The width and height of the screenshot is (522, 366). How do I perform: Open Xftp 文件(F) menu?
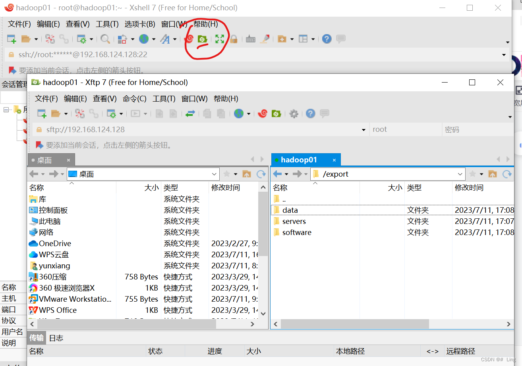click(x=46, y=99)
